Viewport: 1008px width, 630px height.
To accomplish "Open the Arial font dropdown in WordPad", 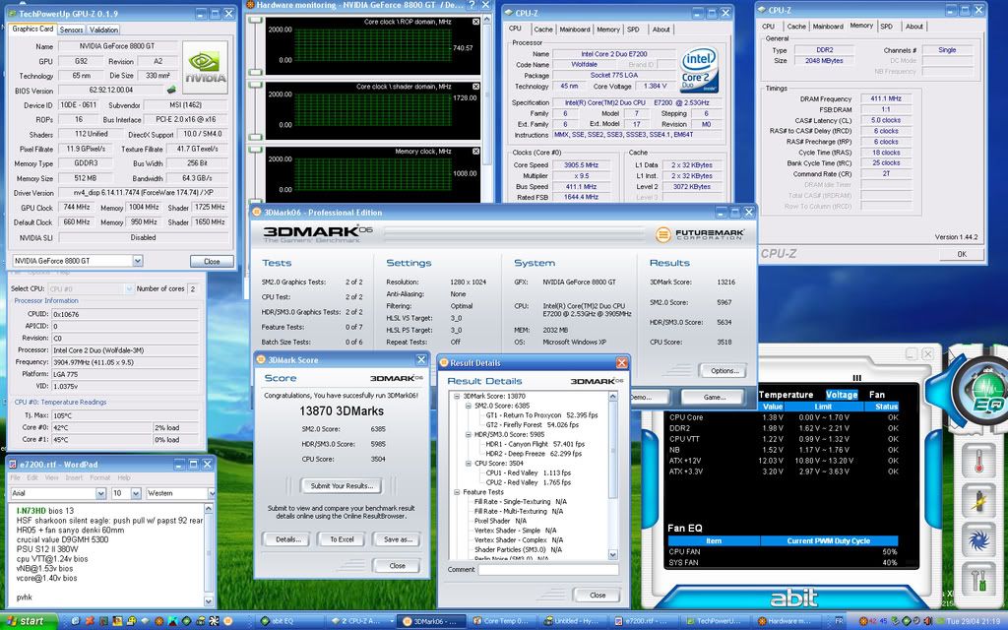I will click(x=98, y=492).
